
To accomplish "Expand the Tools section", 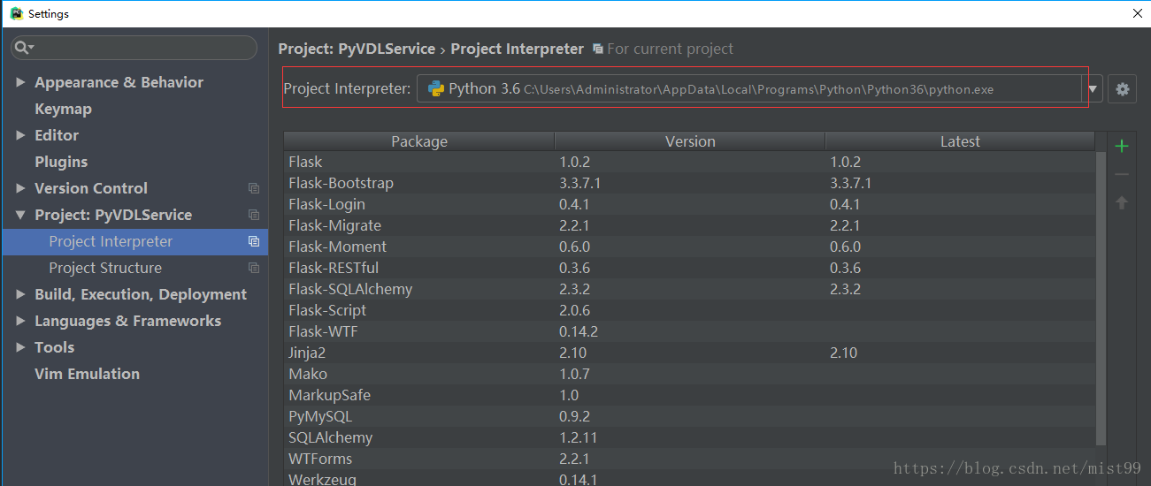I will tap(20, 347).
